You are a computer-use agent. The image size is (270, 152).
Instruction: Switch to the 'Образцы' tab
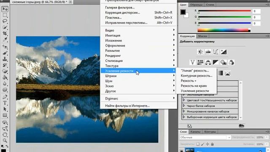coord(196,5)
